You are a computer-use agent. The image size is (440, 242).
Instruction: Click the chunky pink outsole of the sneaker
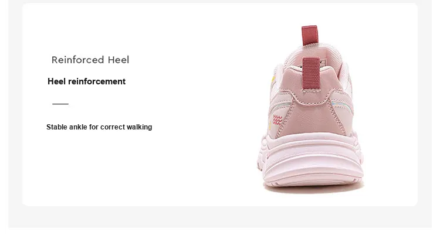click(x=312, y=160)
